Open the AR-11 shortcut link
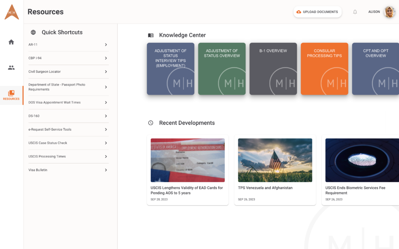Viewport: 399px width, 249px height. tap(33, 45)
